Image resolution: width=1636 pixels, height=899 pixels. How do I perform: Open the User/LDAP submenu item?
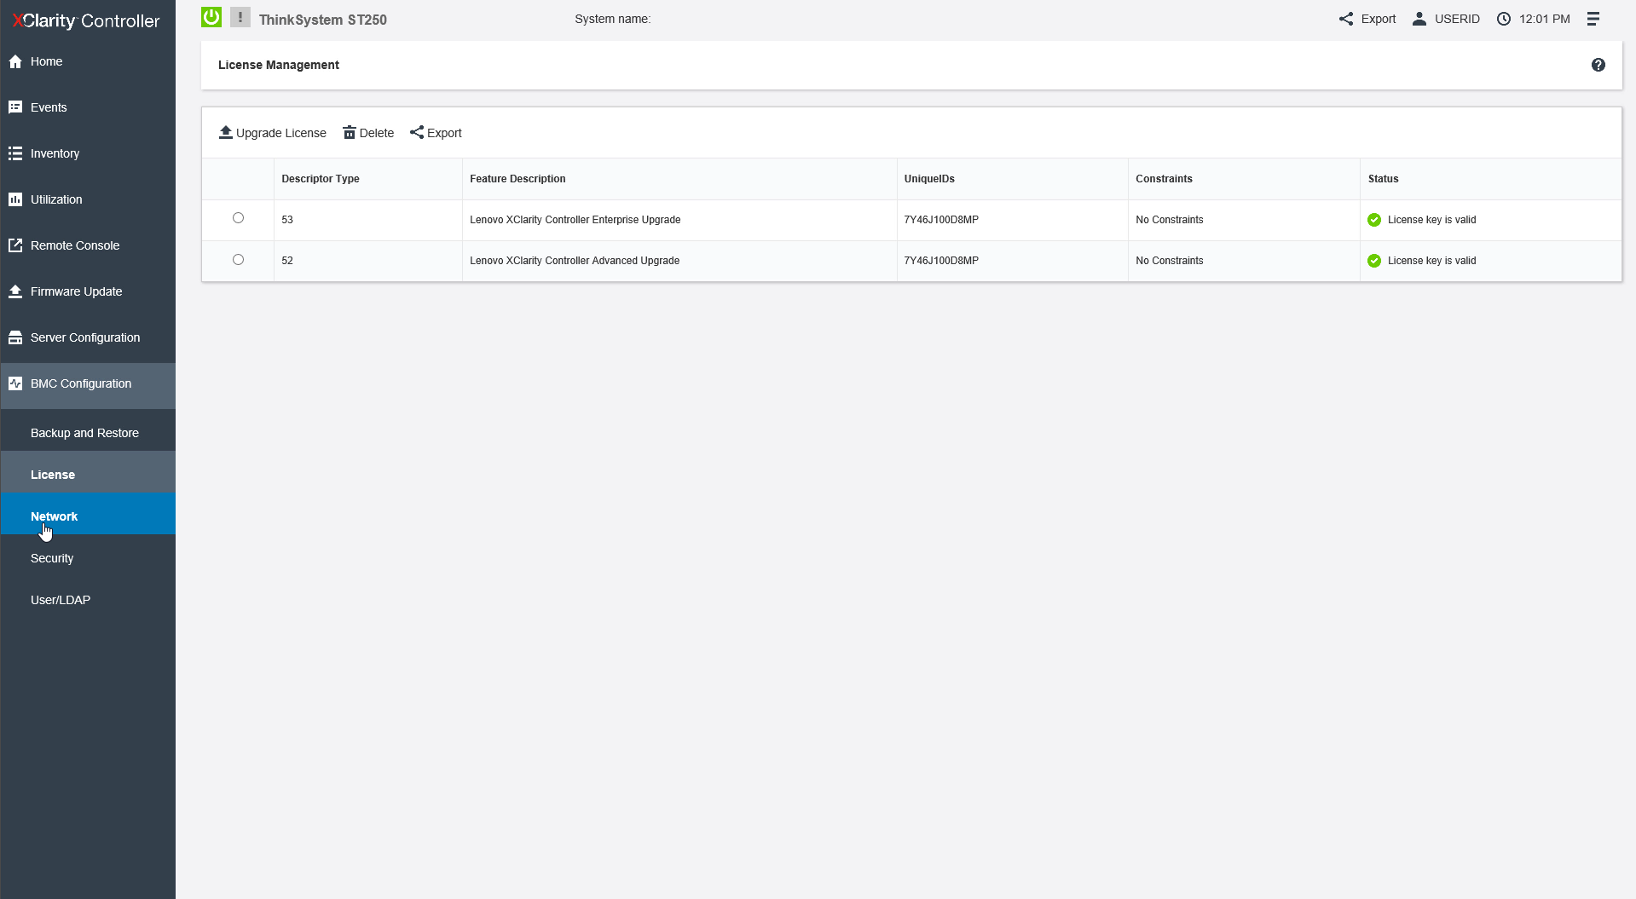88,600
